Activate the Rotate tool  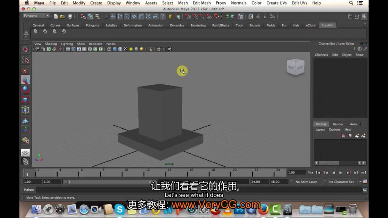25,90
